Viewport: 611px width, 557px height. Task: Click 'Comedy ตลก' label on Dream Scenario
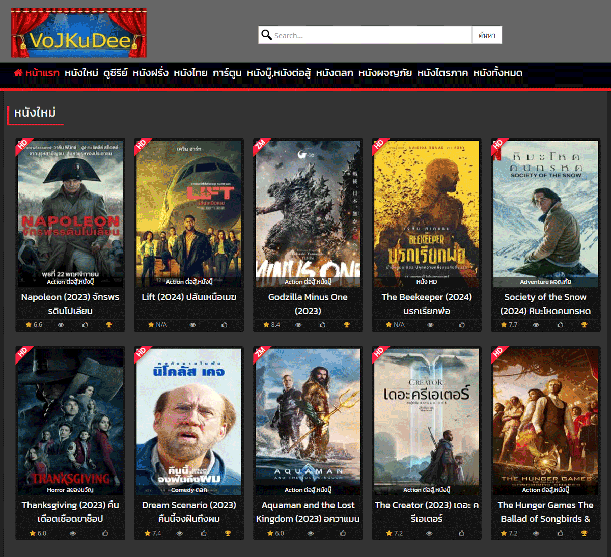[x=189, y=490]
